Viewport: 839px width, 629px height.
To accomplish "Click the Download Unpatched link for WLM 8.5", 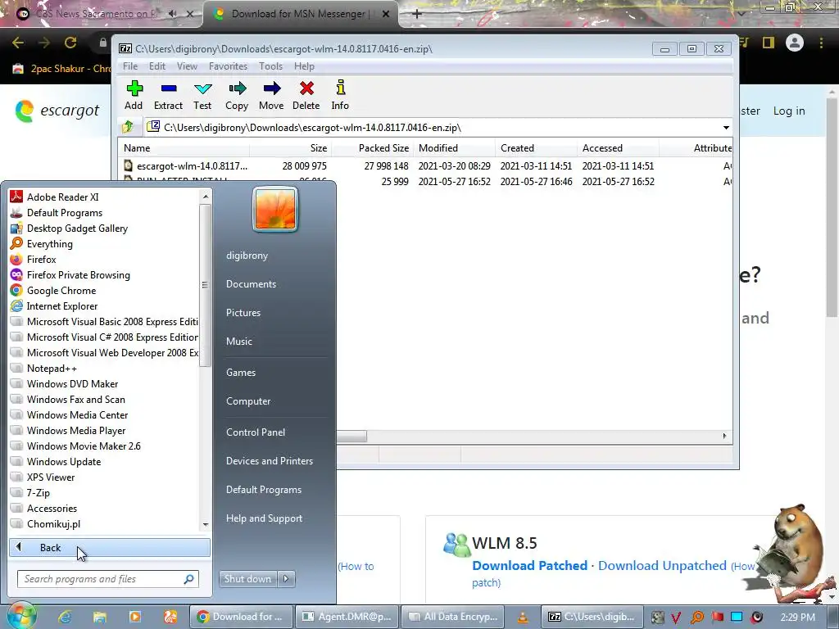I will [x=662, y=566].
